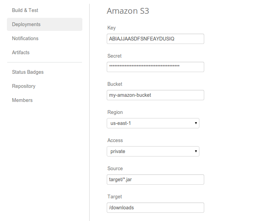Click the Bucket field with my-amazon-bucket
This screenshot has width=267, height=221.
155,95
